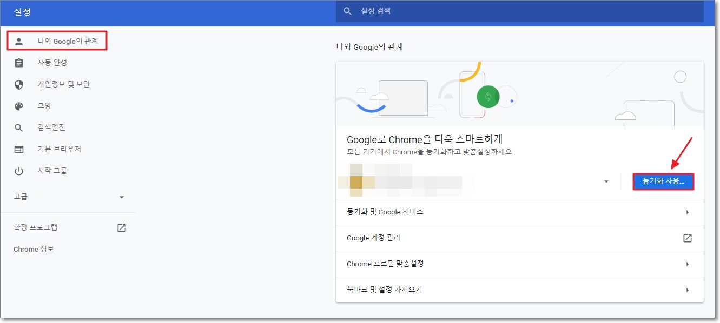720x323 pixels.
Task: Click the person icon beside 나와 Google의 관계
Action: [19, 41]
